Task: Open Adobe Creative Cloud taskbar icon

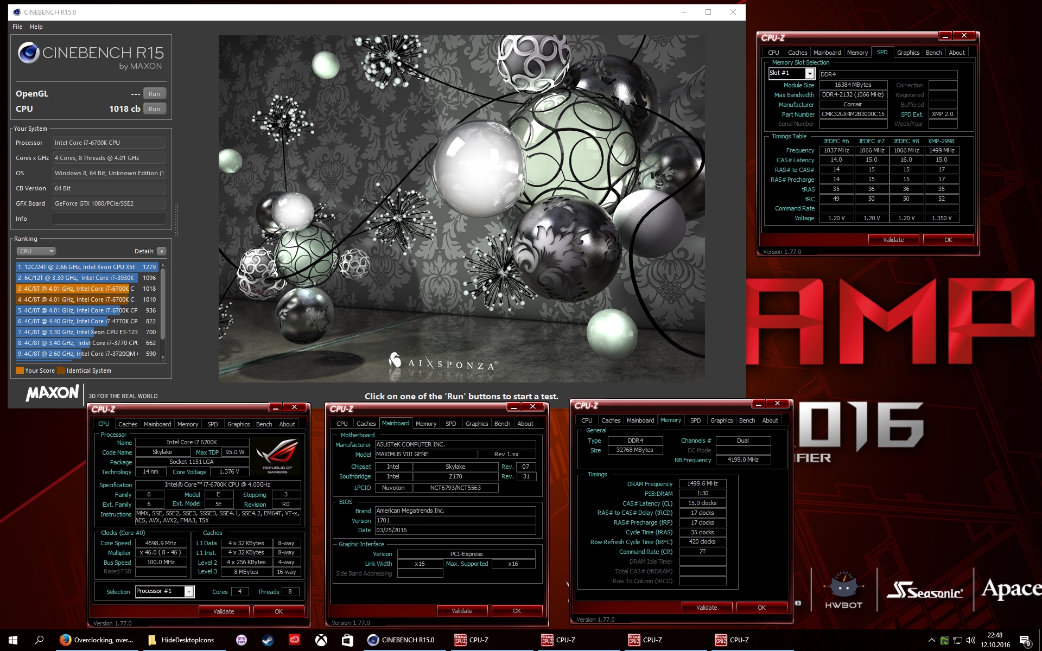Action: [295, 640]
